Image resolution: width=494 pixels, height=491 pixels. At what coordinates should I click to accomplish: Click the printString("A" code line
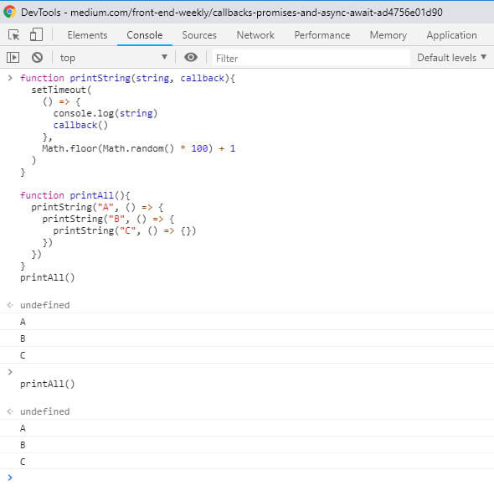click(97, 207)
